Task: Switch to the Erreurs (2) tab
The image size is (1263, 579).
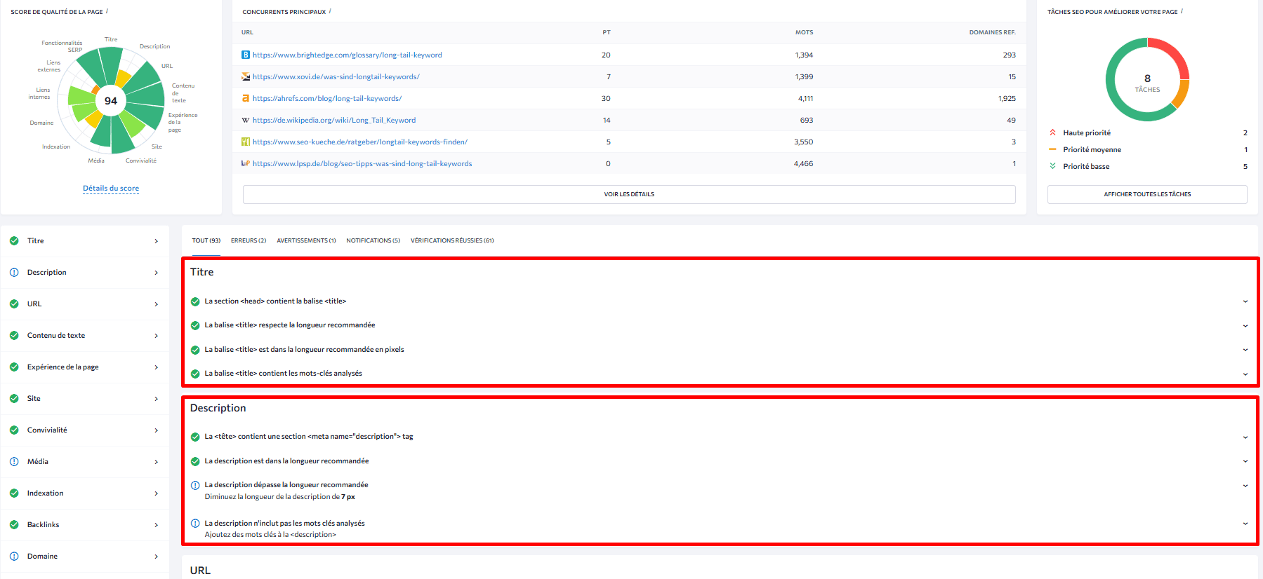Action: pos(249,240)
